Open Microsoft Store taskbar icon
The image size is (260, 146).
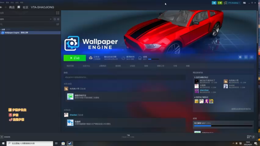pos(63,143)
